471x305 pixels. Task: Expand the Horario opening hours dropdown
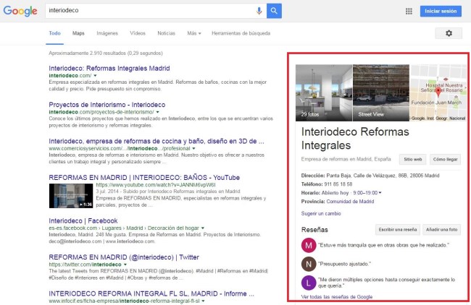pos(380,193)
